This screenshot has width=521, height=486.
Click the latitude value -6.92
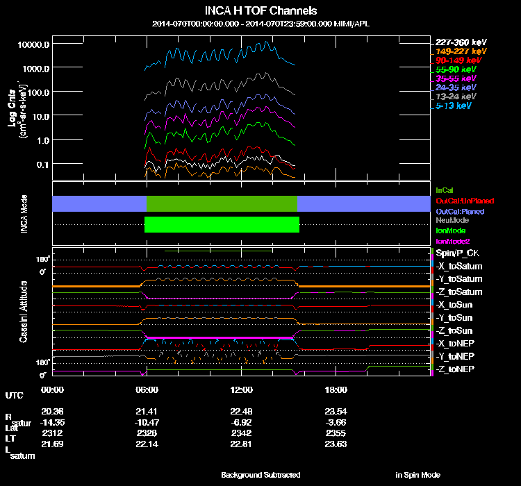241,423
